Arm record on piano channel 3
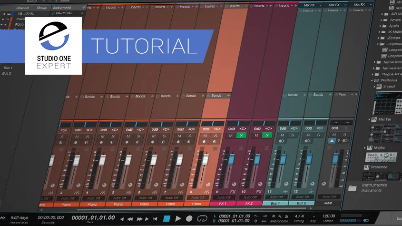This screenshot has height=226, width=402. tap(76, 142)
